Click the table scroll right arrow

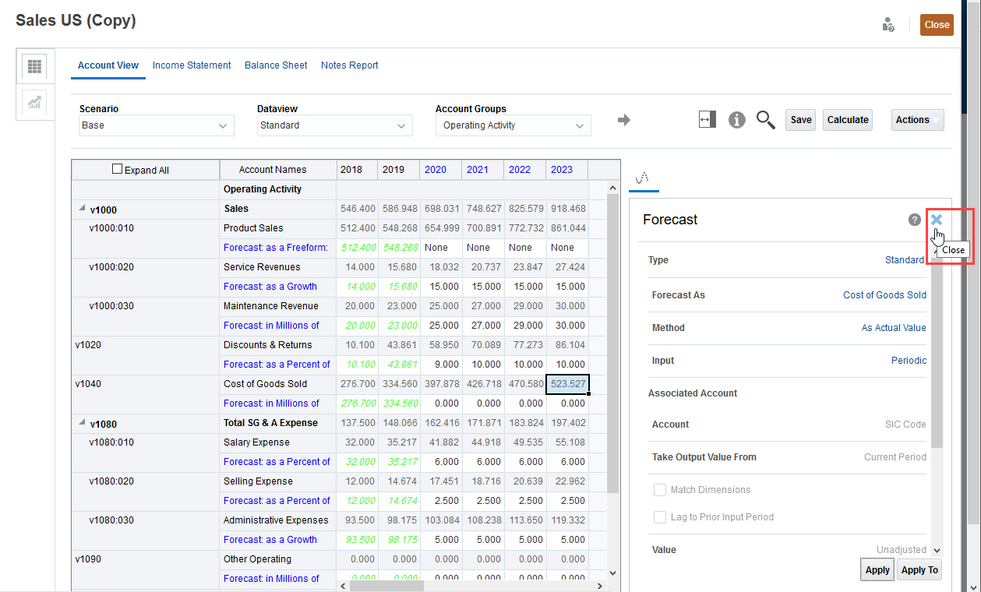coord(599,586)
